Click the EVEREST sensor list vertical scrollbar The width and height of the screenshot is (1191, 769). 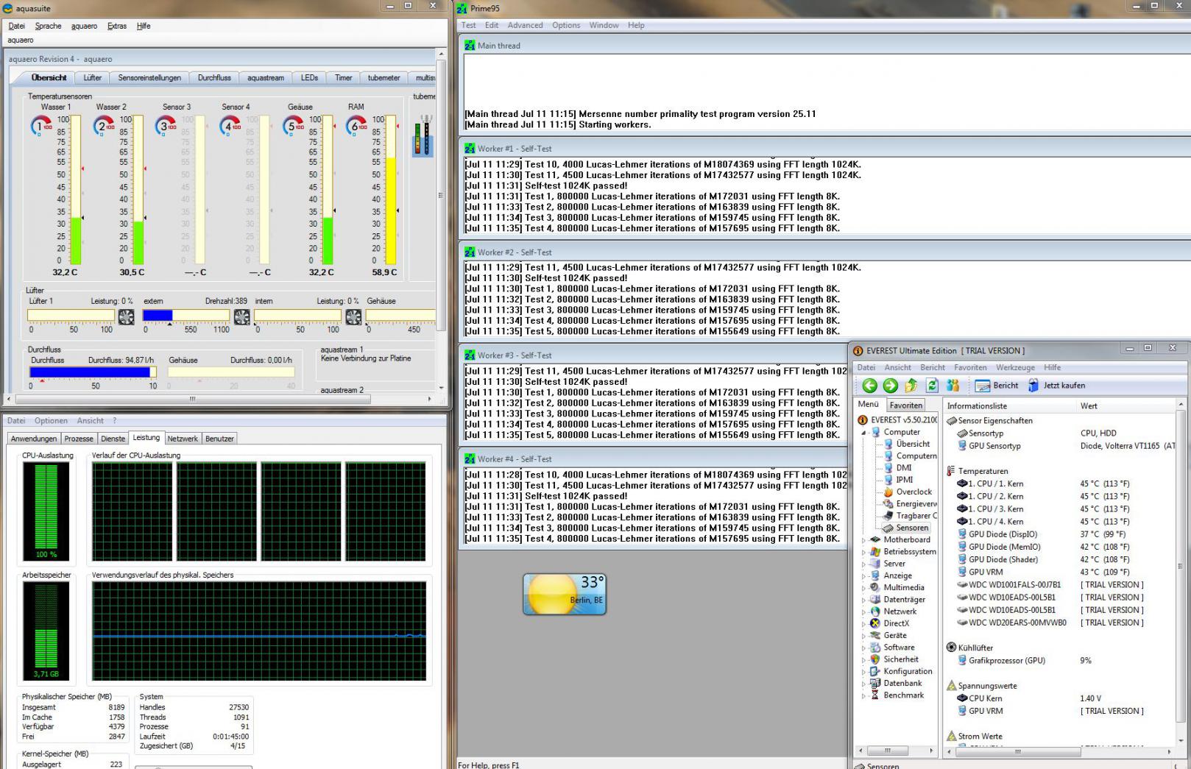point(1181,573)
